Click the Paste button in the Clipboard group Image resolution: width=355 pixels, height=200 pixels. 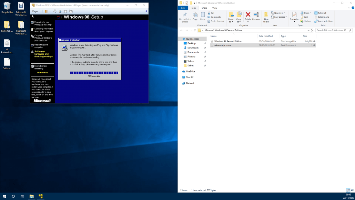203,16
